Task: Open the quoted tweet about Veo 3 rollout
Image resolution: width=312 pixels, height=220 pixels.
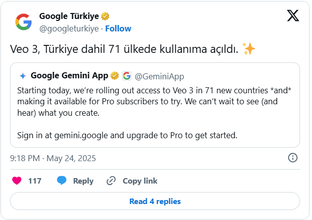Action: tap(155, 105)
